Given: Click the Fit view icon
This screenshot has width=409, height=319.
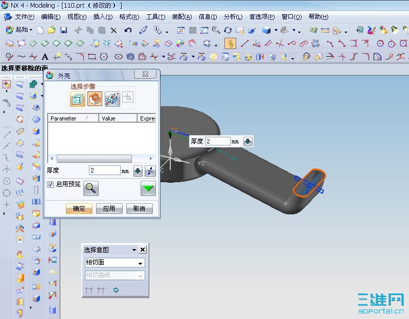Looking at the screenshot, I should click(x=181, y=31).
